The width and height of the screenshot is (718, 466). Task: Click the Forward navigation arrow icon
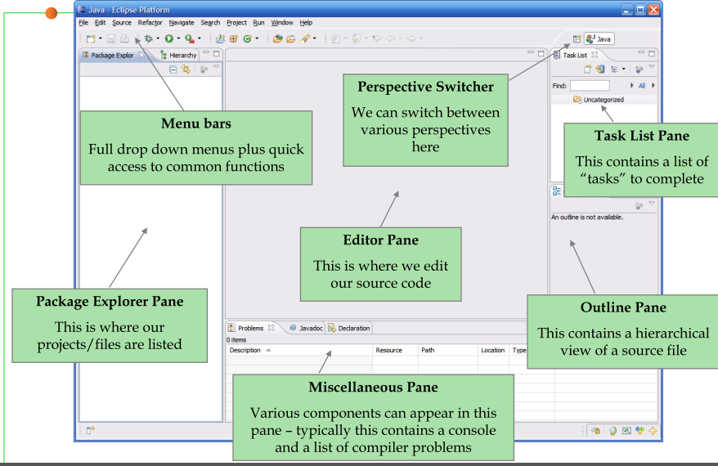point(411,39)
